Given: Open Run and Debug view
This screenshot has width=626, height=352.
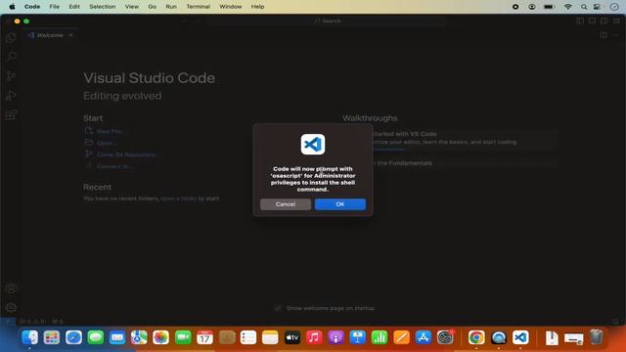Looking at the screenshot, I should point(11,96).
